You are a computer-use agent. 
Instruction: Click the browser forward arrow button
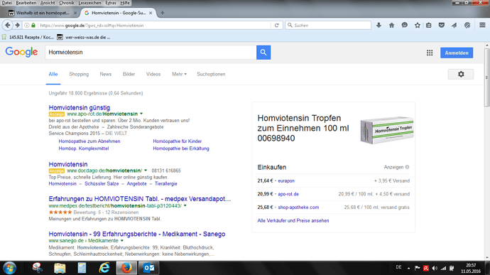(x=18, y=25)
